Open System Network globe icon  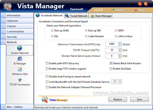coord(20,48)
